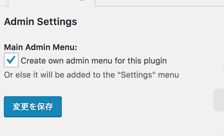Image resolution: width=224 pixels, height=136 pixels.
Task: Click the gray graphic at right edge
Action: 219,100
